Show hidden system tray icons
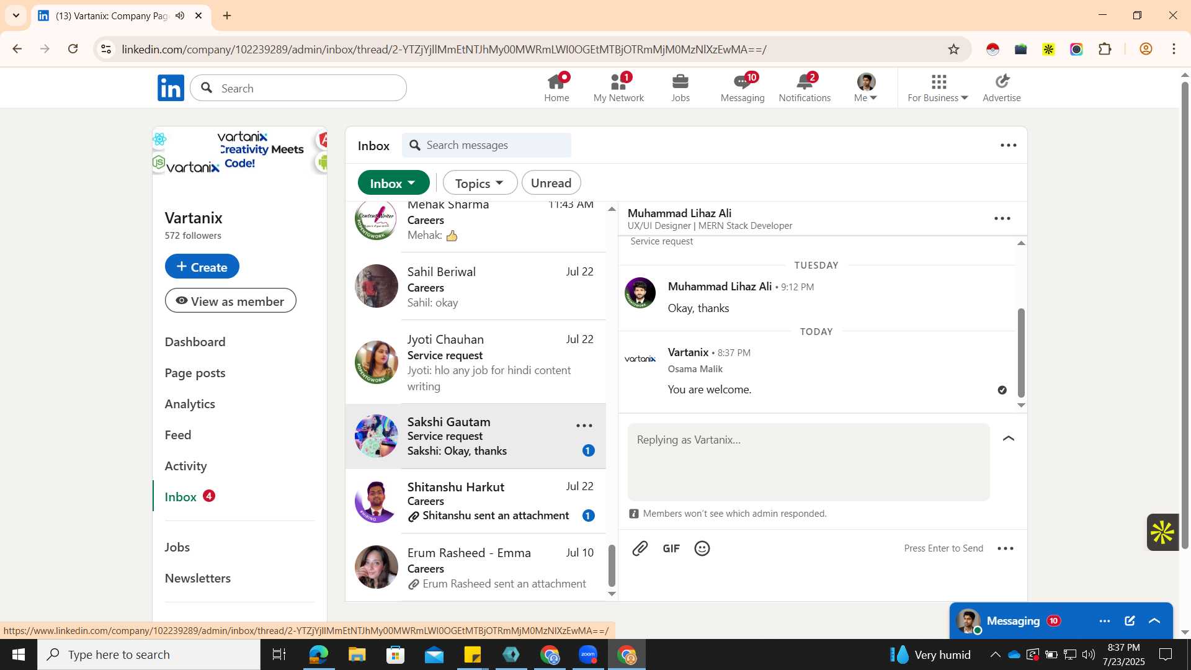The height and width of the screenshot is (670, 1191). (x=995, y=654)
